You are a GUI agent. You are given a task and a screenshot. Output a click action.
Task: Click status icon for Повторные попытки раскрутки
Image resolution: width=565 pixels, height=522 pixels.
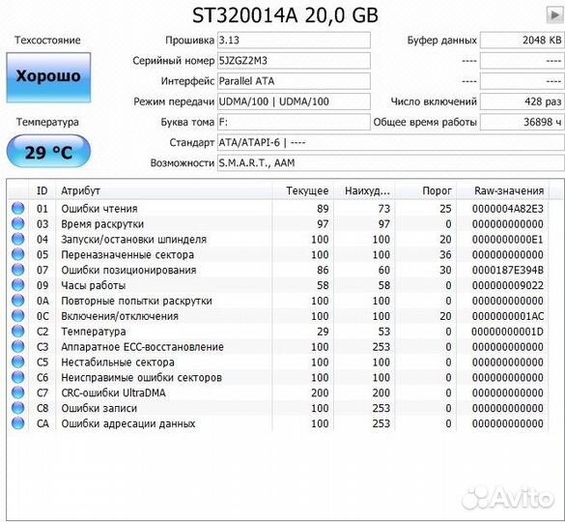click(x=17, y=300)
